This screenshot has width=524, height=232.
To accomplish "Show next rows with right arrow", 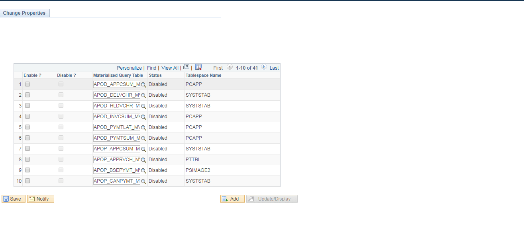I will 264,67.
